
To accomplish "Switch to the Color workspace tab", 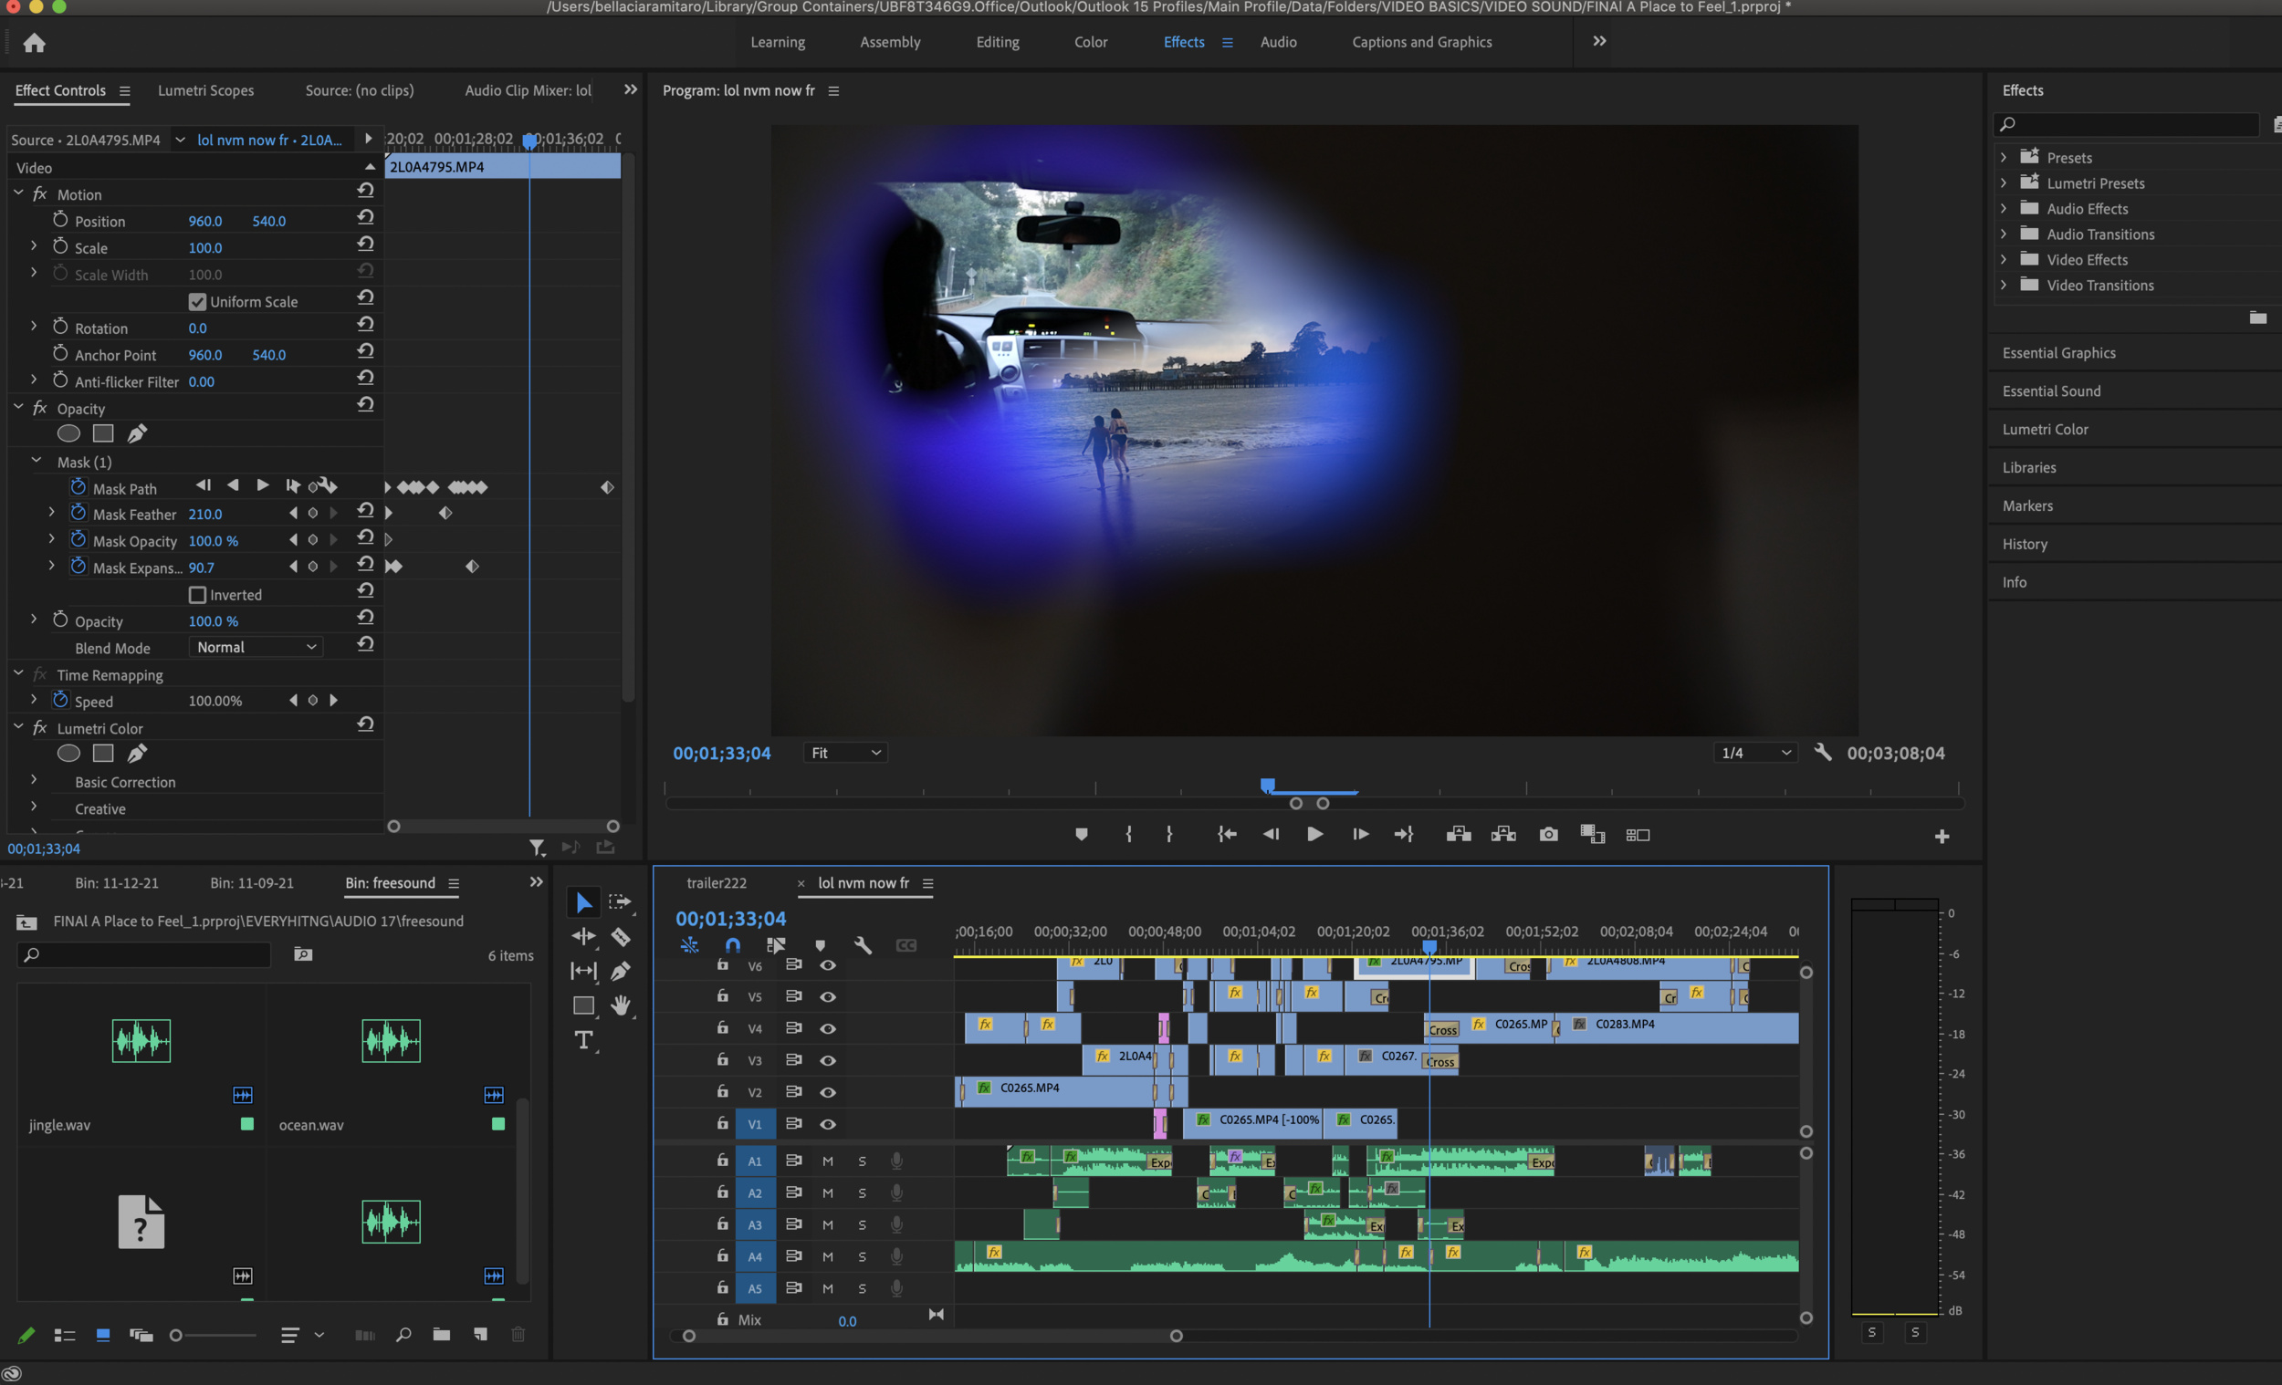I will tap(1090, 43).
